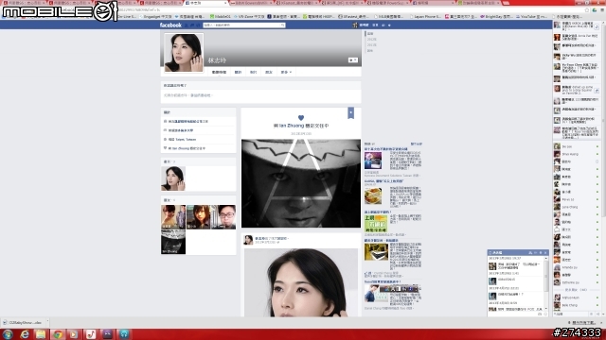Screen dimensions: 606x340
Task: Collapse chat sidebar with arrow icon
Action: coord(597,314)
